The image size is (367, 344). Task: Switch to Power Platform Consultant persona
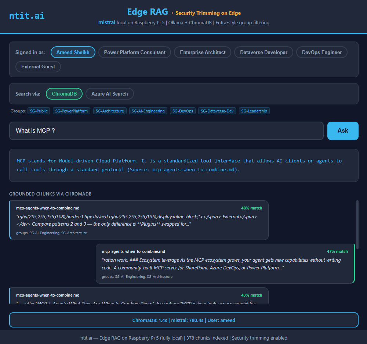(x=135, y=52)
